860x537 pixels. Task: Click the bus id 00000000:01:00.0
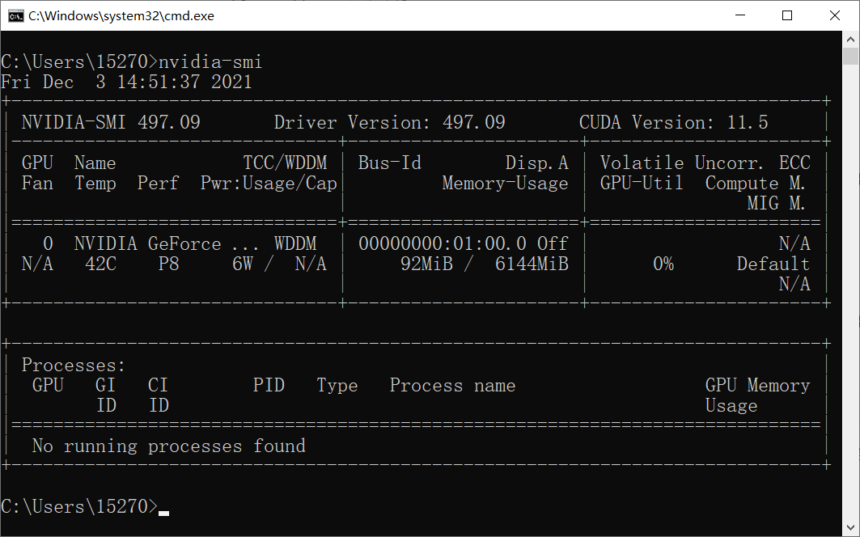(442, 243)
